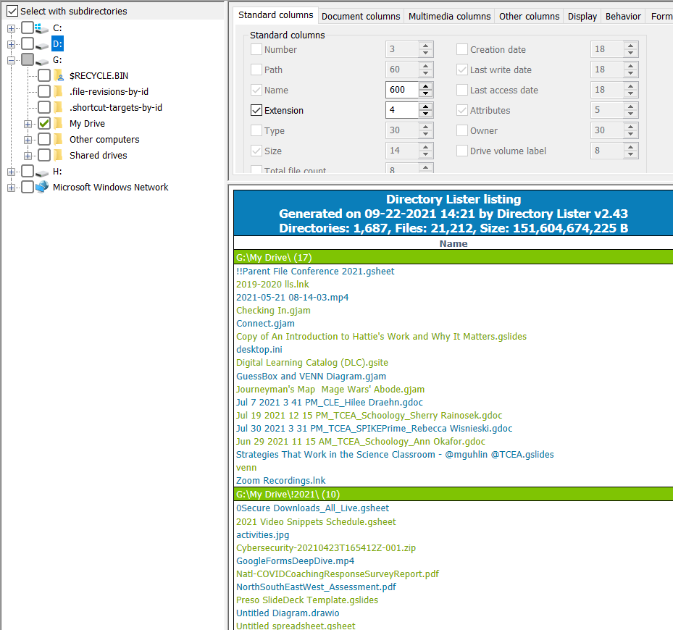Open the Document columns tab
This screenshot has height=630, width=673.
click(x=361, y=17)
